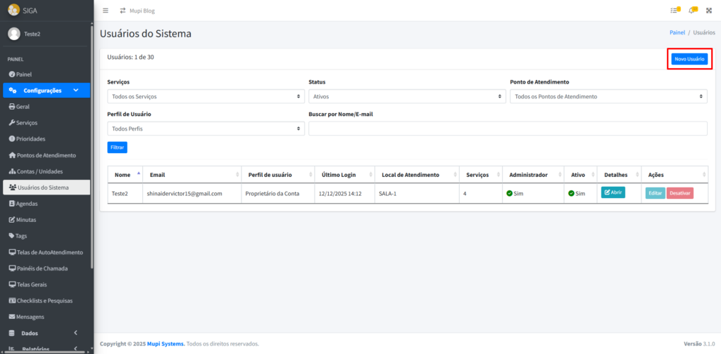Image resolution: width=721 pixels, height=354 pixels.
Task: Expand the Ponto de Atendimento dropdown
Action: coord(608,96)
